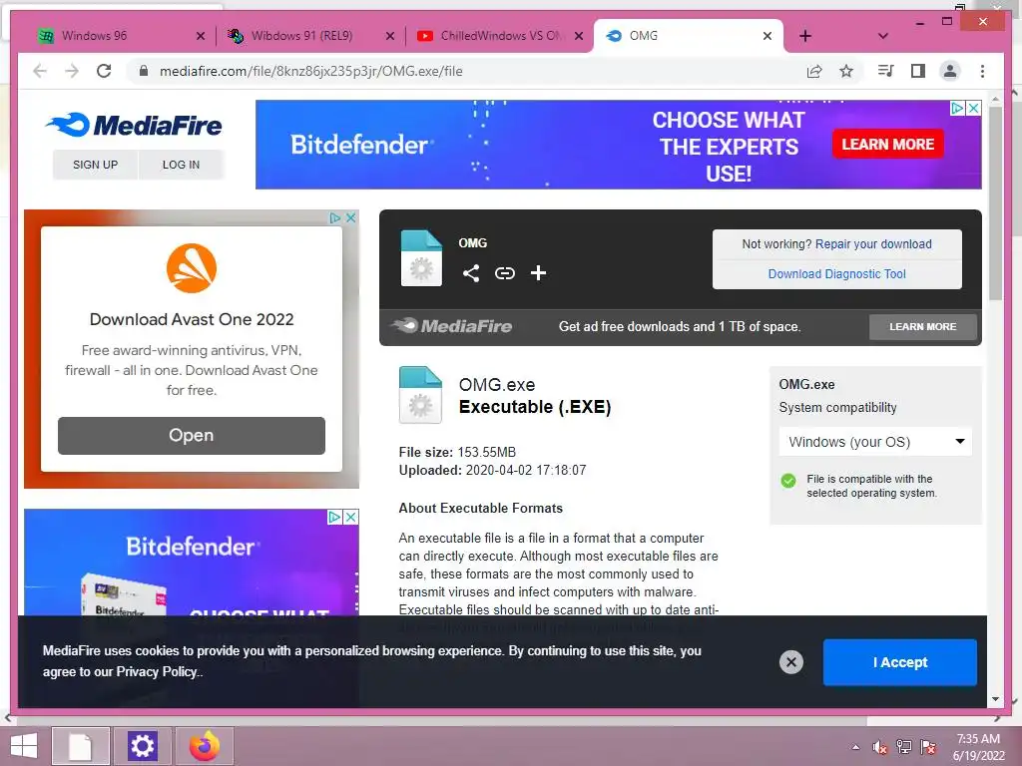The width and height of the screenshot is (1022, 766).
Task: Close the Windows 96 tab
Action: (x=201, y=36)
